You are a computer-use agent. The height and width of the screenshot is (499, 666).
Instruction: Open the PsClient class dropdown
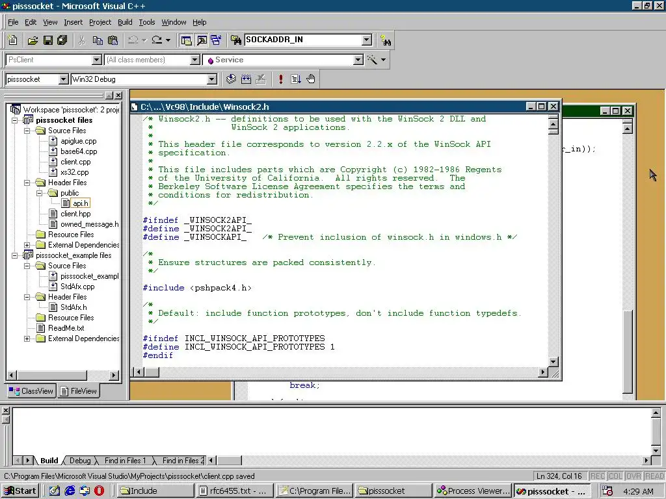97,60
